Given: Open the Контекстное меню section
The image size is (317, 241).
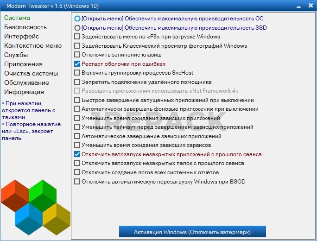Looking at the screenshot, I should [x=33, y=46].
